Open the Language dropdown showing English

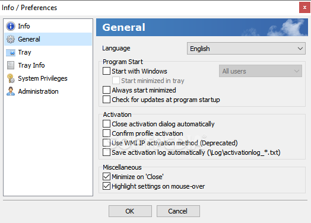(x=246, y=49)
